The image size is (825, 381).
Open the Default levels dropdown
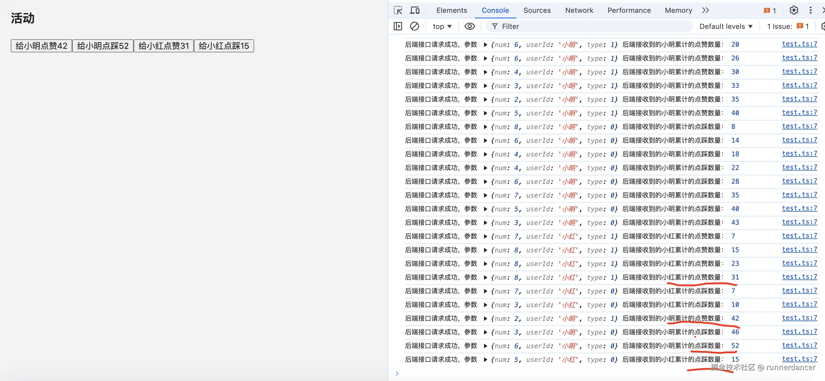click(x=725, y=26)
